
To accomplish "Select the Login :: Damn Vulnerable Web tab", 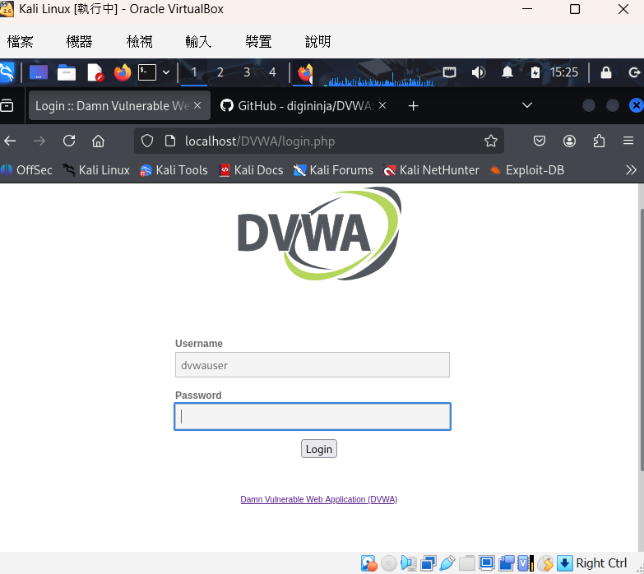I will [x=112, y=106].
